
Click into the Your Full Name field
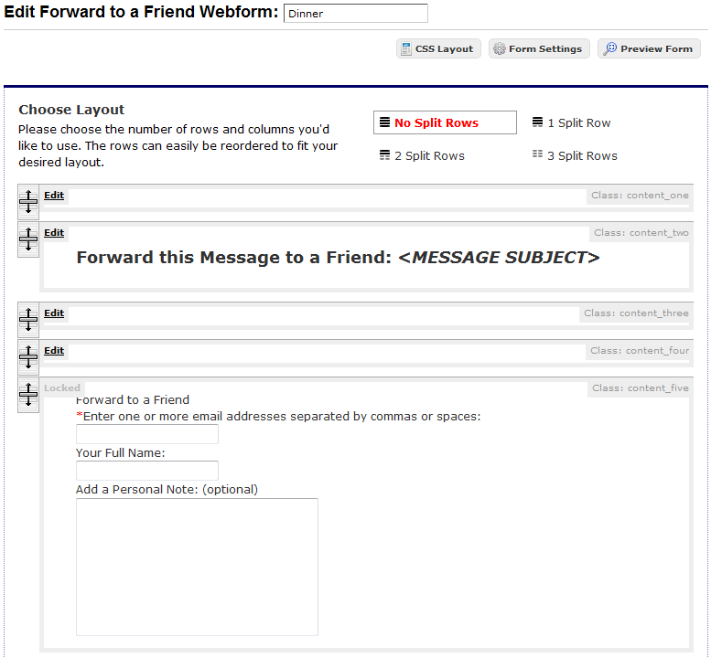pyautogui.click(x=146, y=471)
